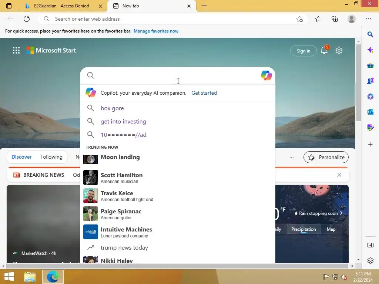The width and height of the screenshot is (379, 284).
Task: Select the New tab browser tab
Action: pyautogui.click(x=152, y=6)
